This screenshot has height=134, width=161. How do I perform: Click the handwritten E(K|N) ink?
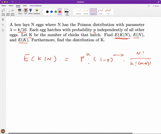point(40,58)
